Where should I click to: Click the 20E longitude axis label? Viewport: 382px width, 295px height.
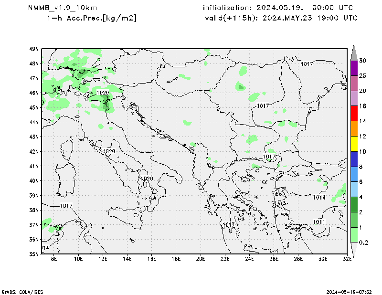pyautogui.click(x=201, y=259)
